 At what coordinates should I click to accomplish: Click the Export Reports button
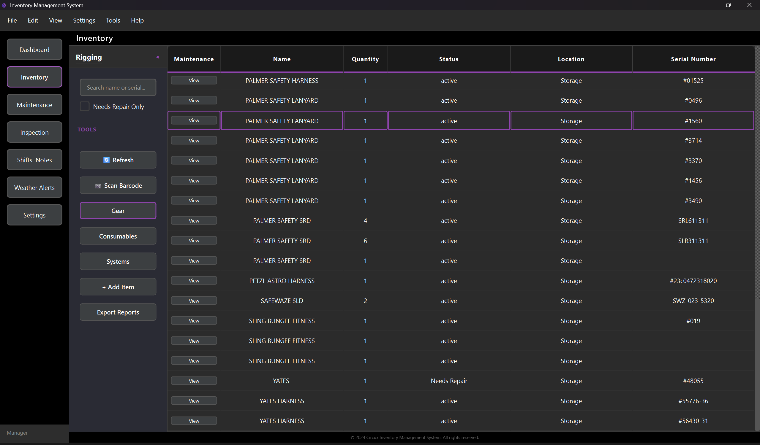(x=118, y=312)
